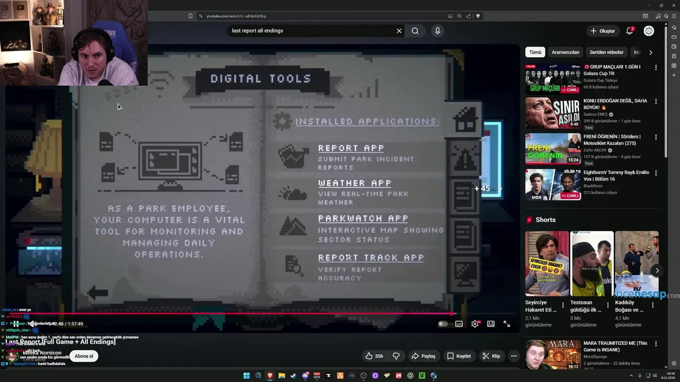Open Minecraft from taskbar

[x=422, y=376]
